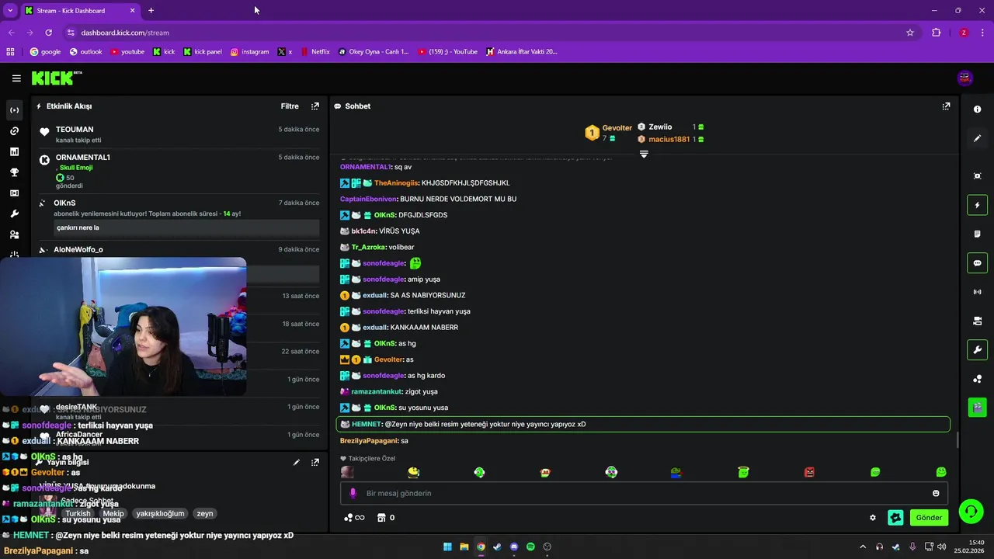Click username TheAninogiis in chat

pos(396,183)
